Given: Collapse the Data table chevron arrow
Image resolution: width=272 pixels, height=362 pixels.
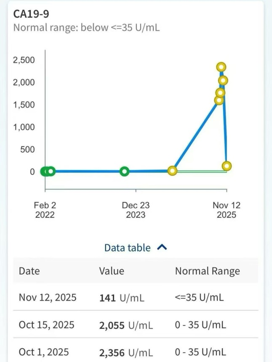Looking at the screenshot, I should pos(162,248).
